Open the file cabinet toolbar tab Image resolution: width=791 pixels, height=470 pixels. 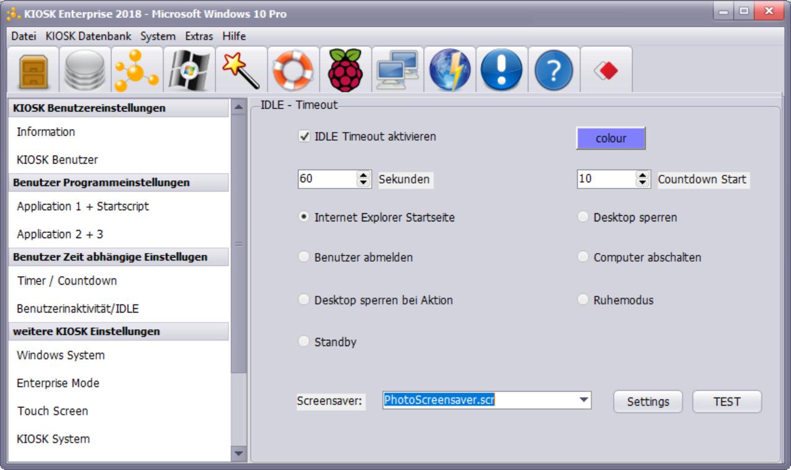tap(32, 71)
